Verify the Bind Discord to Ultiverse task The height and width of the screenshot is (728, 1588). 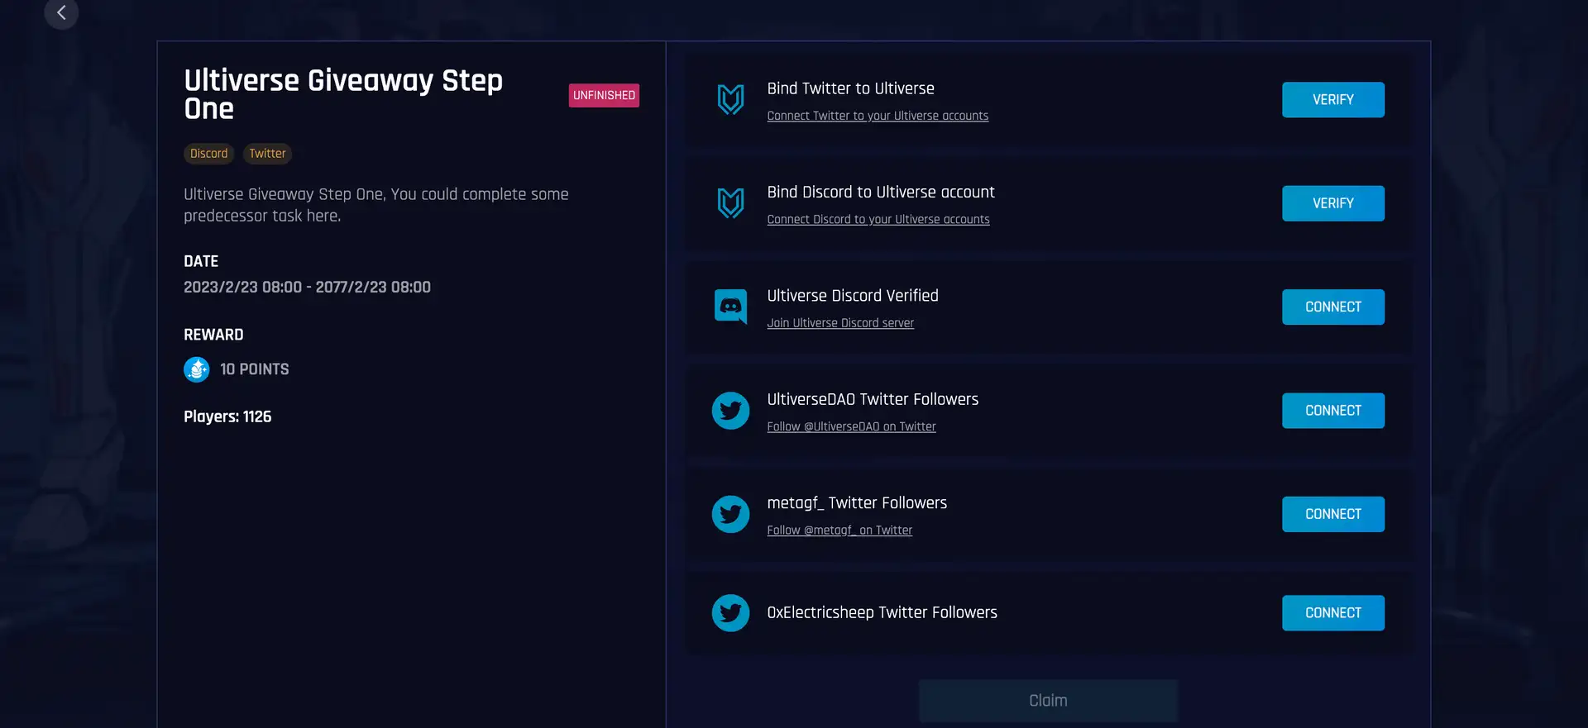point(1332,203)
